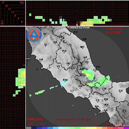Image resolution: width=129 pixels, height=129 pixels.
Task: Click the '-20' dBZ scale value
Action: [30, 124]
